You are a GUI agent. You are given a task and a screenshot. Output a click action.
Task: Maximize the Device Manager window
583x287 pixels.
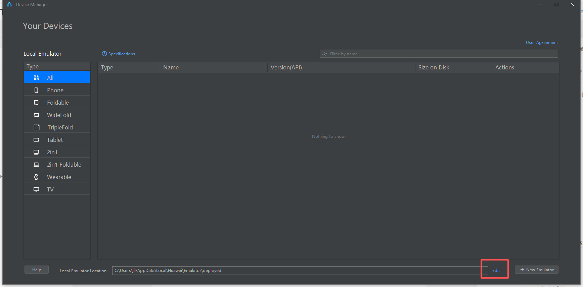[556, 4]
